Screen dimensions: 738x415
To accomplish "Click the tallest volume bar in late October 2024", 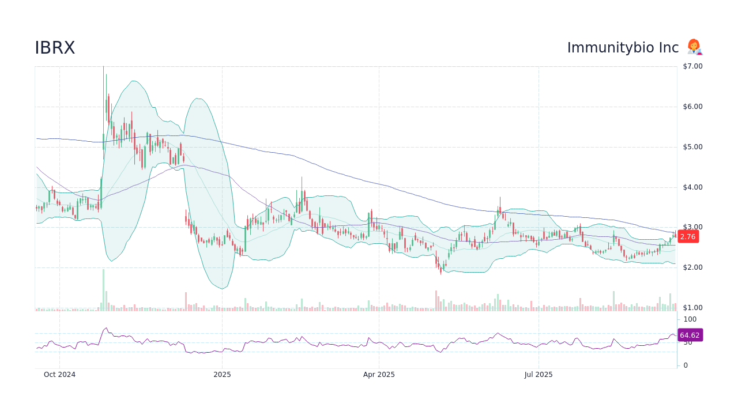I will tap(104, 290).
